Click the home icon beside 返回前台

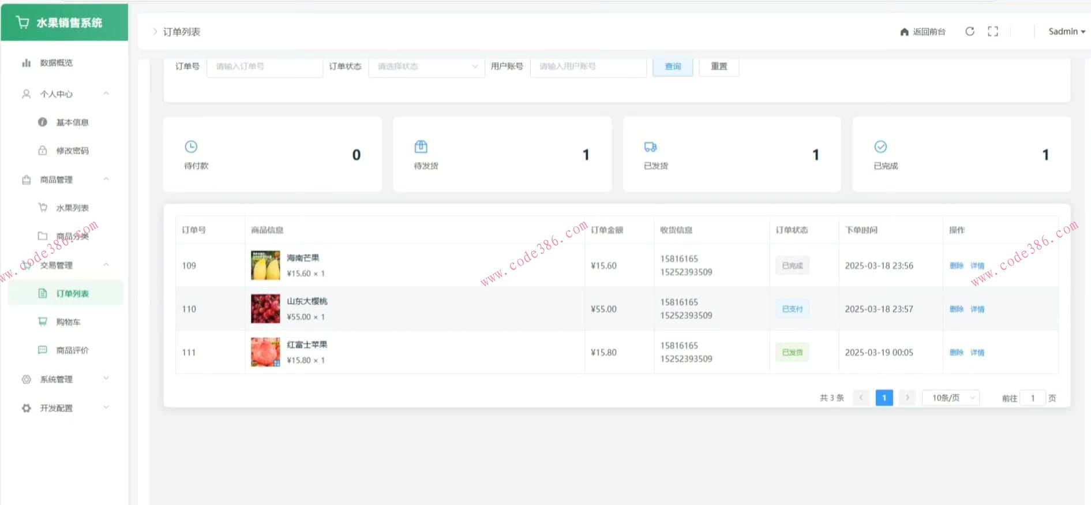click(x=904, y=32)
